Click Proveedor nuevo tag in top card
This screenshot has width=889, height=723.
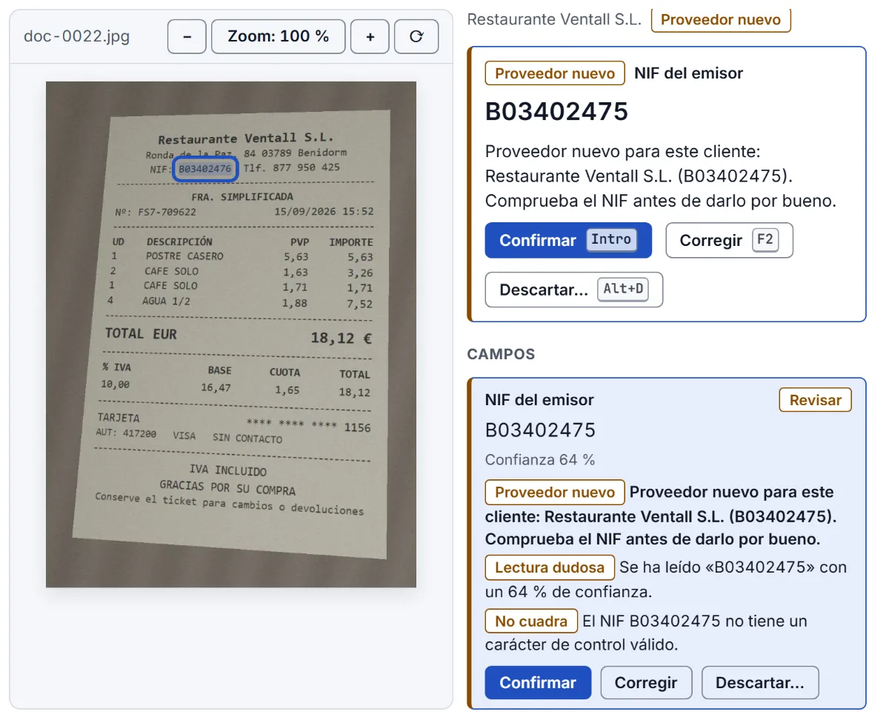[x=555, y=73]
